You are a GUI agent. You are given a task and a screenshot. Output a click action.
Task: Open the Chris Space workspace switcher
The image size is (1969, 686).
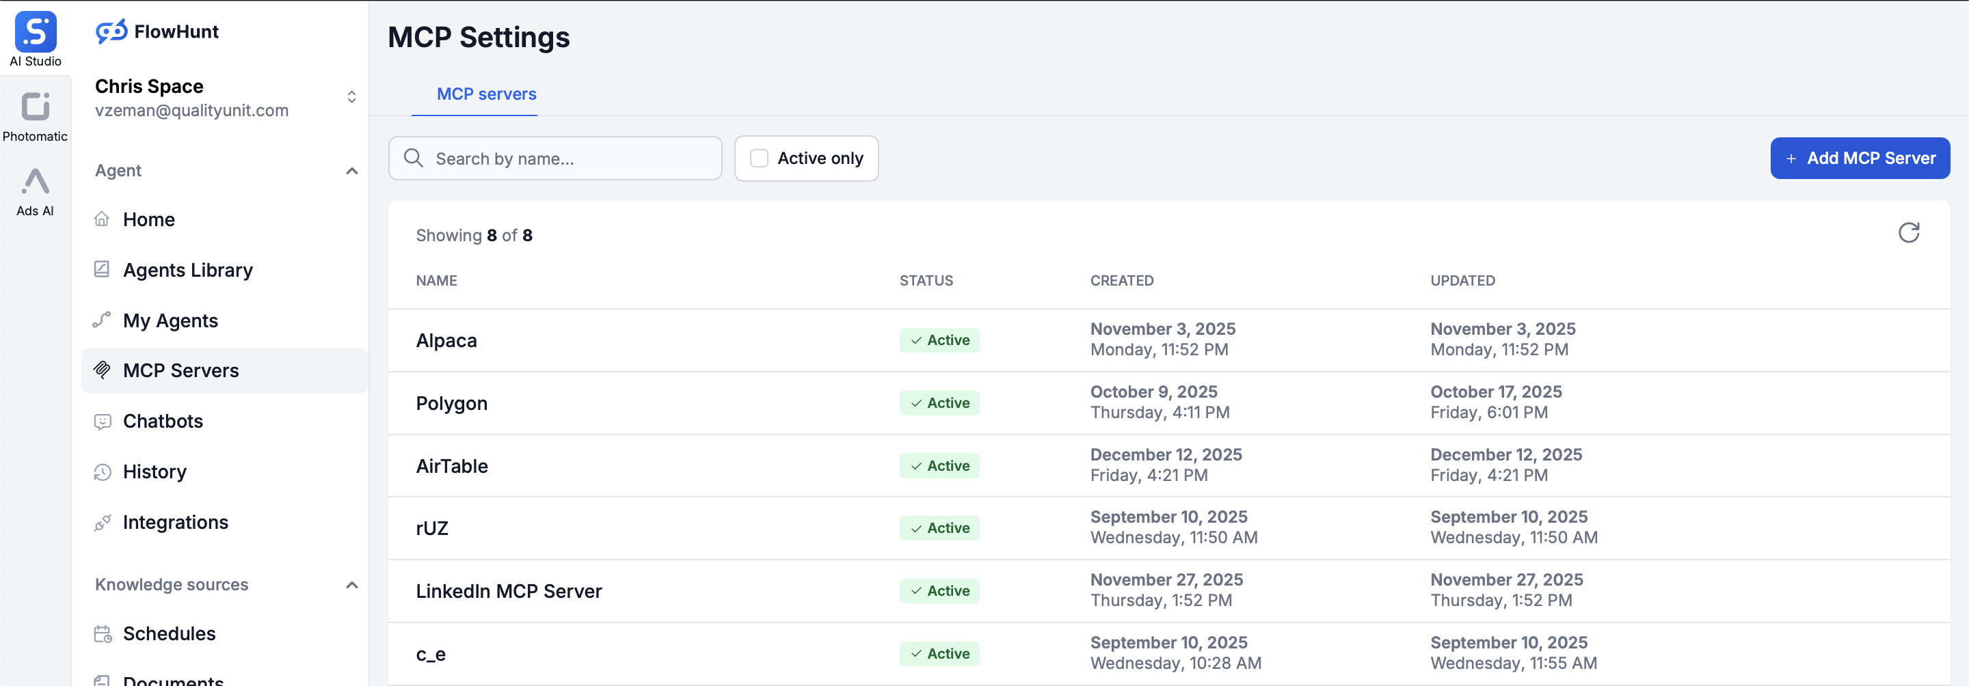click(351, 96)
